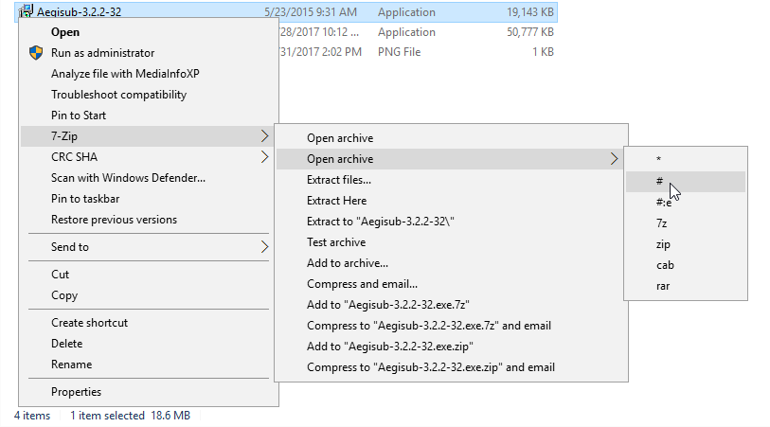Choose Analyze file with MediaInfoXP

pos(125,74)
